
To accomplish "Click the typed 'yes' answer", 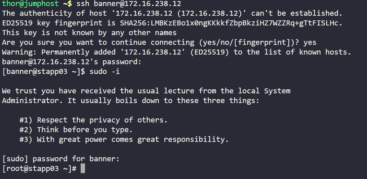I will [x=310, y=42].
